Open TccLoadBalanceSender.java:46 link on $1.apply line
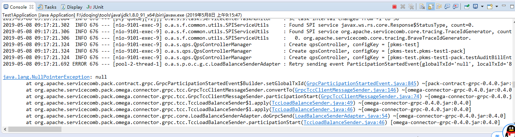 312,109
